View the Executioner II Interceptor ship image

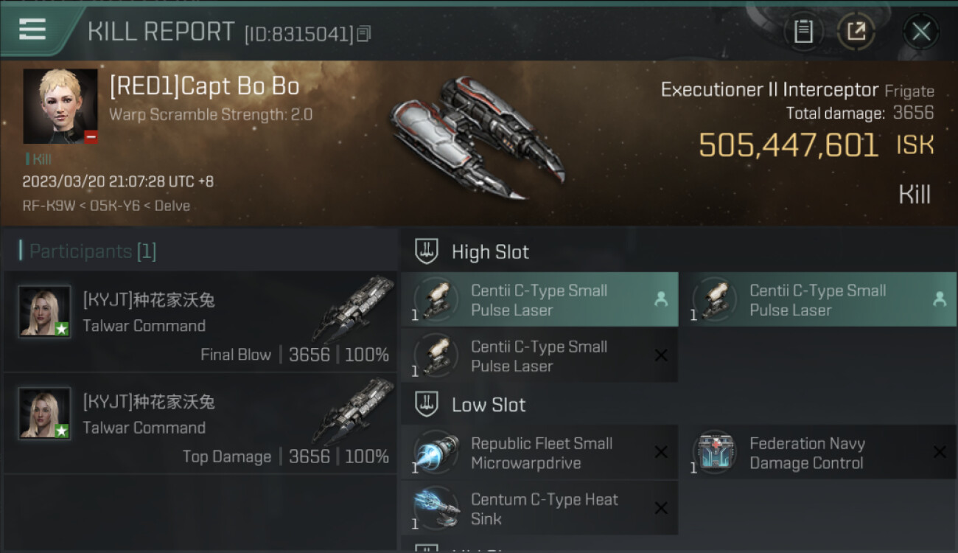tap(475, 136)
